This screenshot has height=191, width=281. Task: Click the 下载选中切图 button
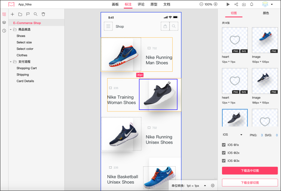(x=250, y=171)
